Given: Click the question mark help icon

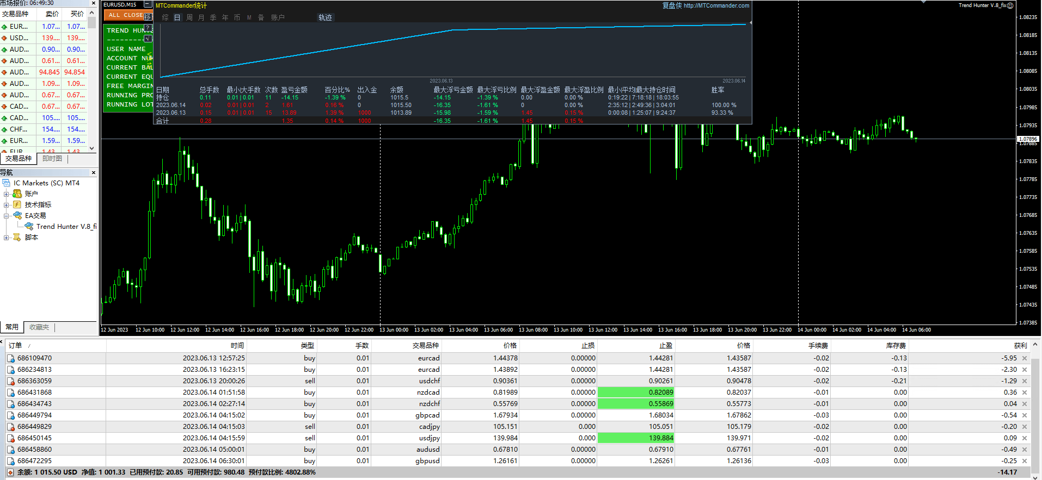Looking at the screenshot, I should point(148,28).
